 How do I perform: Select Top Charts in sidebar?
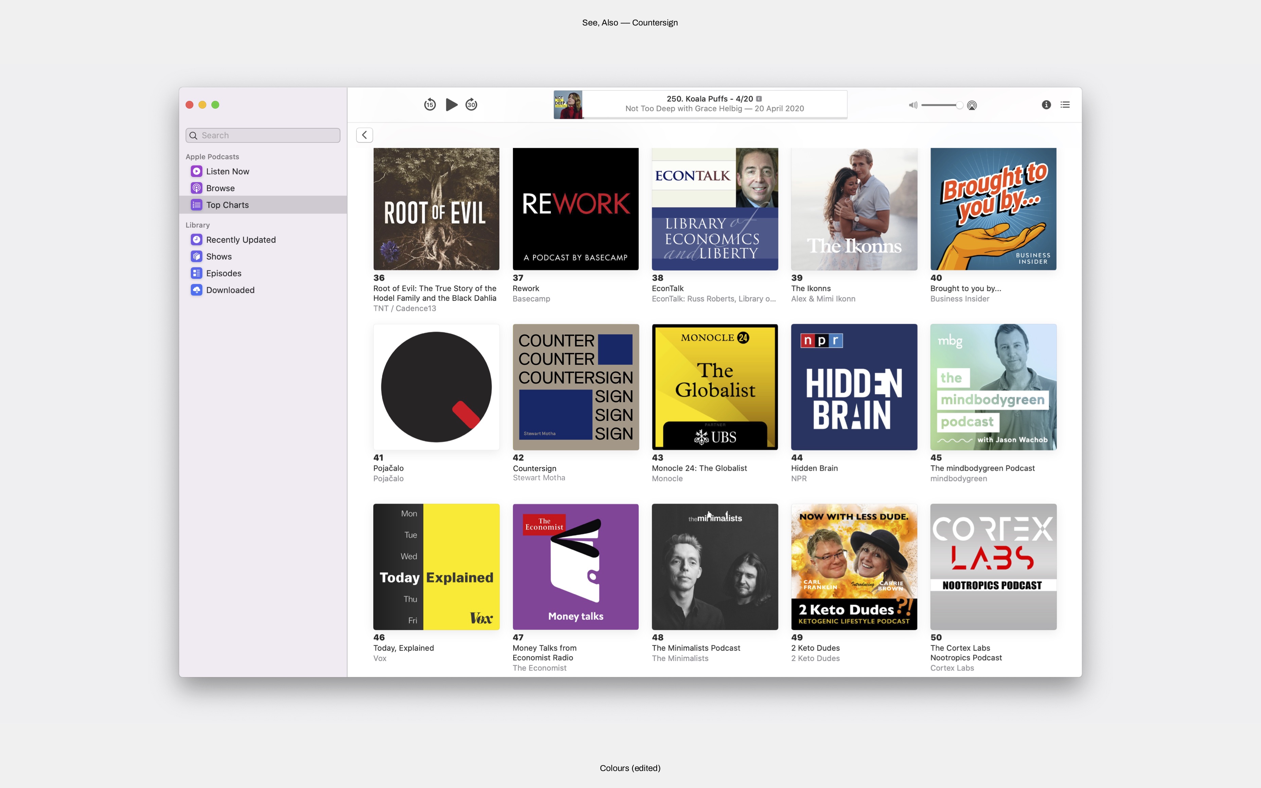[x=263, y=205]
